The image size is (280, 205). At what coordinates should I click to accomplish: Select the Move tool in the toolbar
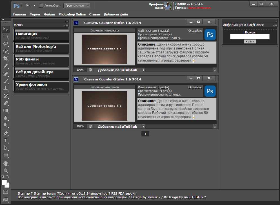coord(6,29)
